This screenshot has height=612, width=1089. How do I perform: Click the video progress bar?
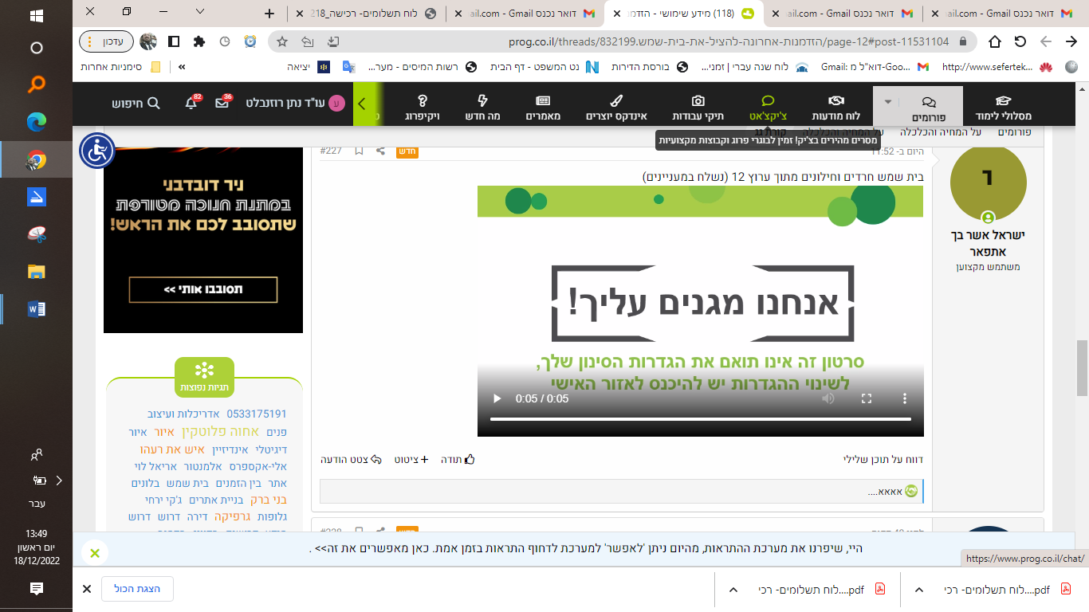[701, 418]
